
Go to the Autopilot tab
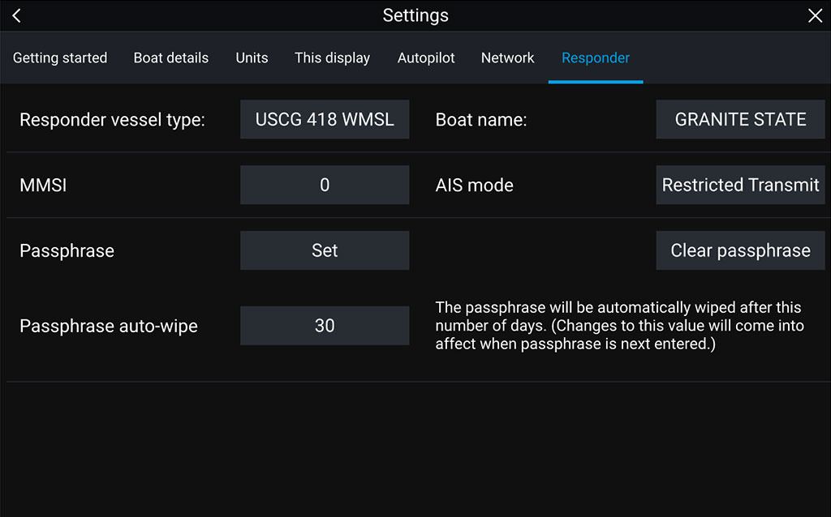pos(426,58)
